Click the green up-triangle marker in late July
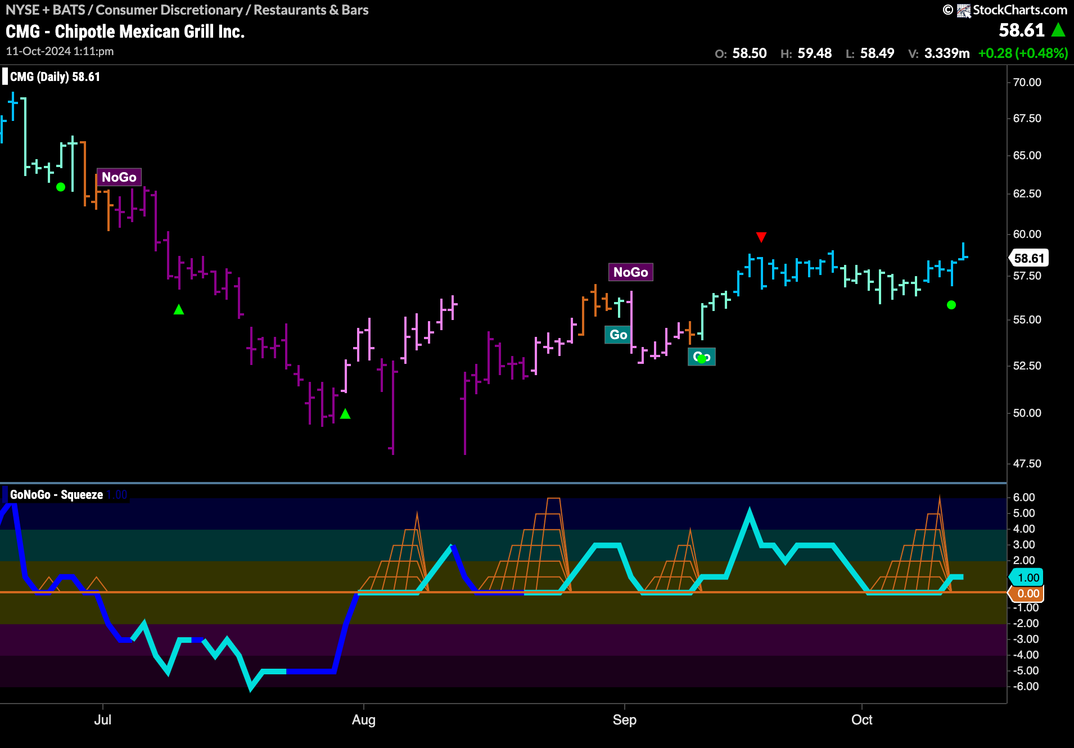1074x748 pixels. coord(345,414)
